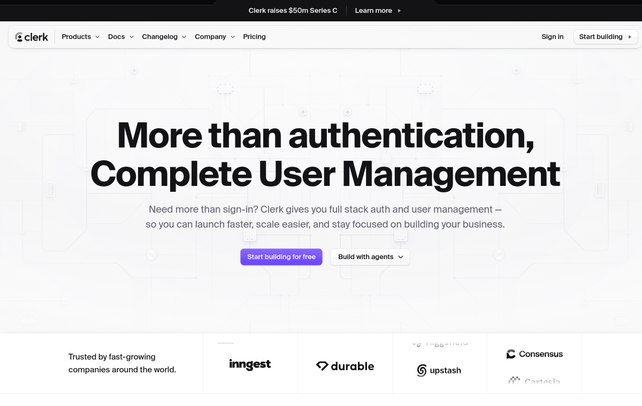Click the Sign in link

[x=552, y=37]
